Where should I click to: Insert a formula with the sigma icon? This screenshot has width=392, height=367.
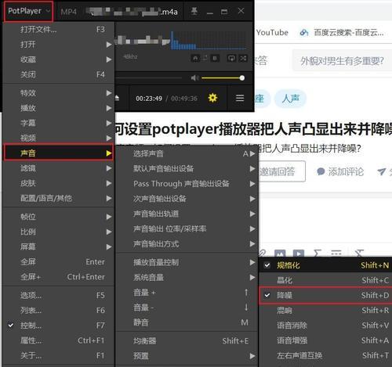click(x=318, y=253)
